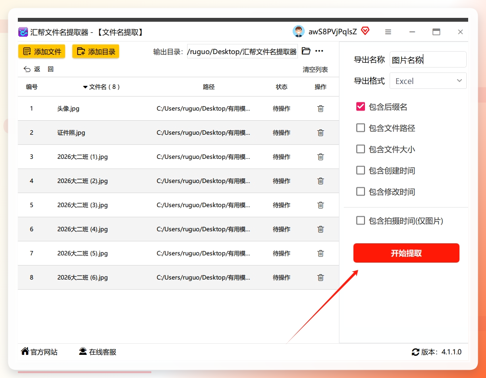The image size is (486, 378).
Task: Open the output directory folder icon
Action: (x=306, y=51)
